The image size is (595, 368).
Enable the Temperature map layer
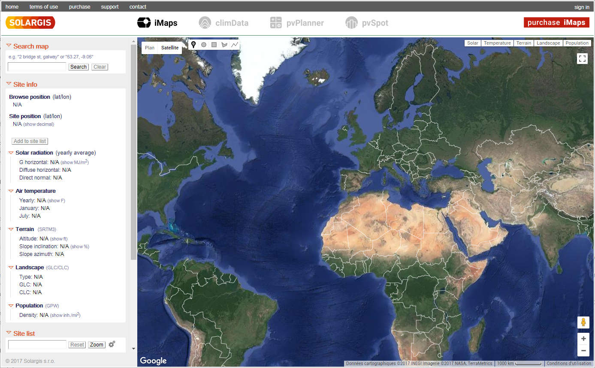(x=497, y=43)
